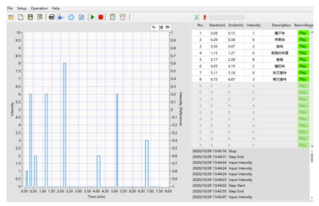The width and height of the screenshot is (319, 206).
Task: Play the recording for row No. 4
Action: point(303,53)
